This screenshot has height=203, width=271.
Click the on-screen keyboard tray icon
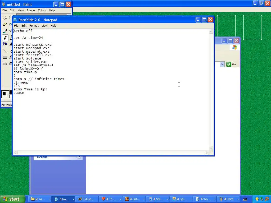pyautogui.click(x=245, y=199)
